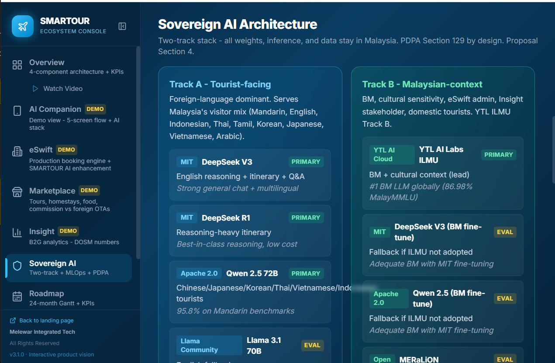
Task: Click the external link icon beside Back to landing page
Action: tap(13, 321)
